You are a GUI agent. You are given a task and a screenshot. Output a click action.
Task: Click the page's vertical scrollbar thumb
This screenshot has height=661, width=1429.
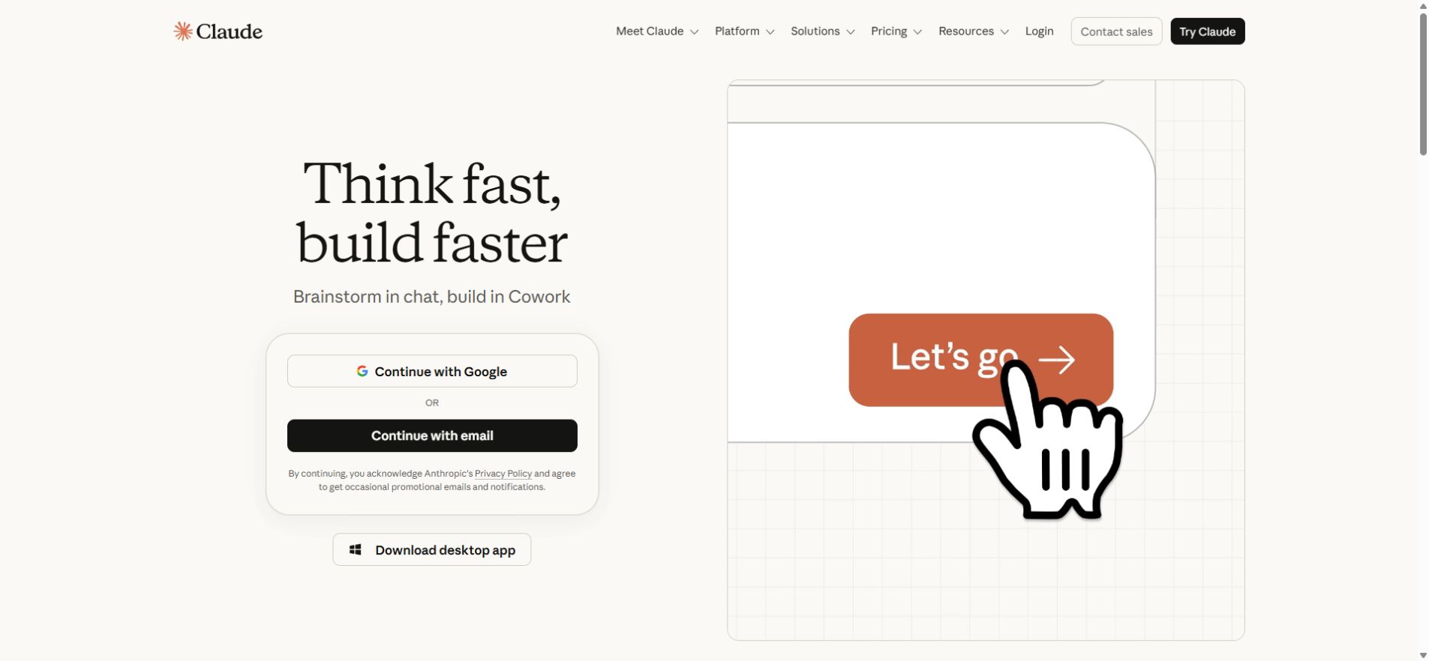[1423, 84]
